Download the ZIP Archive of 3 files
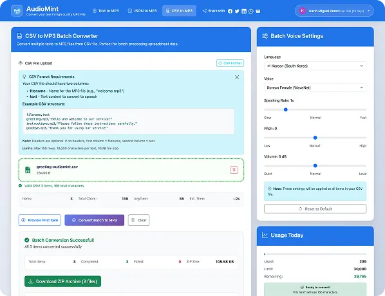385x296 pixels. 62,281
